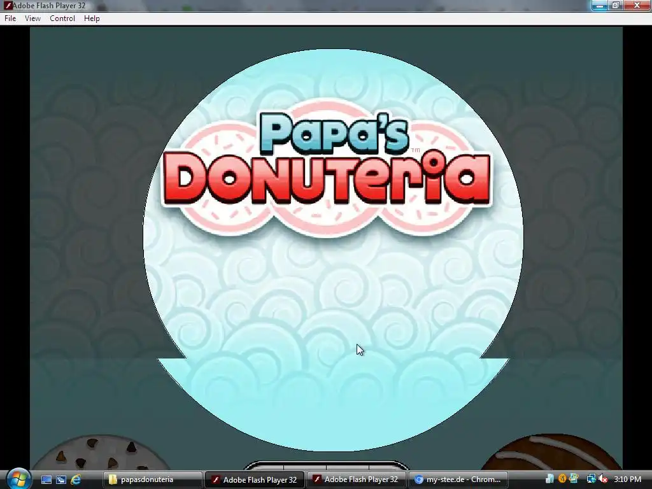
Task: Click the Windows Start orb
Action: [x=18, y=479]
